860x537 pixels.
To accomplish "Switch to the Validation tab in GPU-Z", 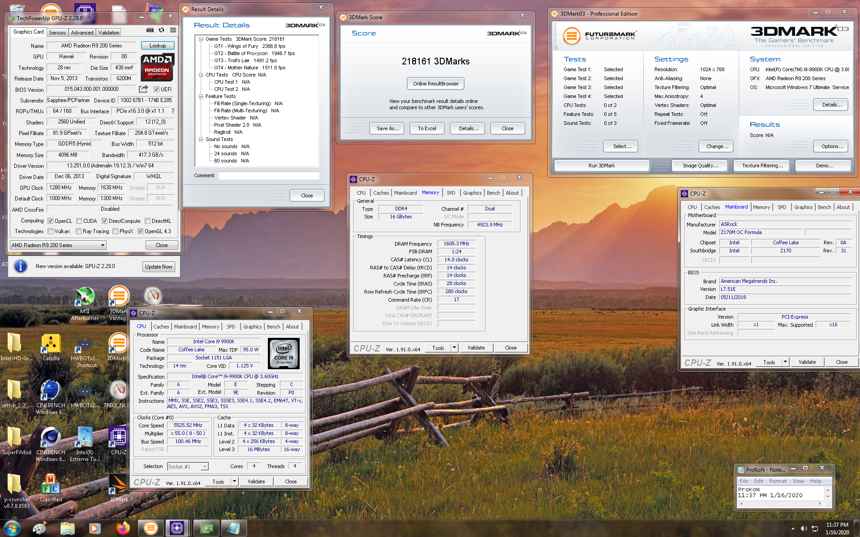I will (x=109, y=33).
